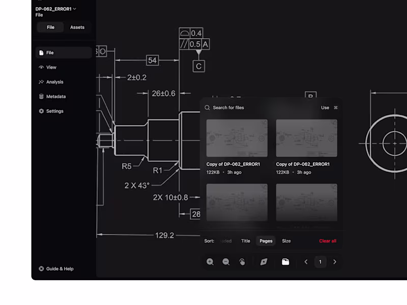
Task: Switch to the Assets tab
Action: coord(77,27)
